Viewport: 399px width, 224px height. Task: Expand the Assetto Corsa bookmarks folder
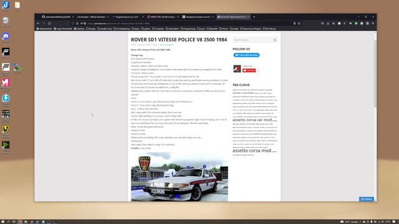105,29
